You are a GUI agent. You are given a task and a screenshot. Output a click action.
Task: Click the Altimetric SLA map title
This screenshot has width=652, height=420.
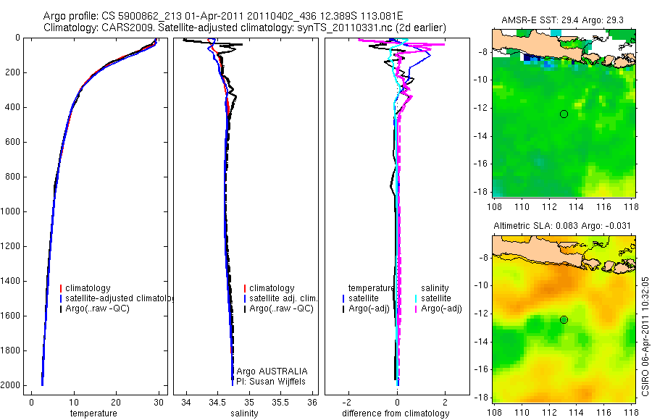point(562,226)
